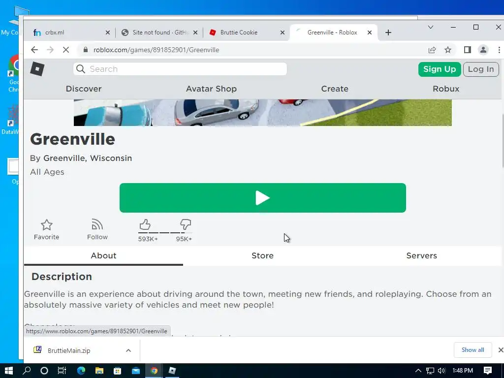Go back with the browser back arrow
Screen dimensions: 504x378
[34, 50]
